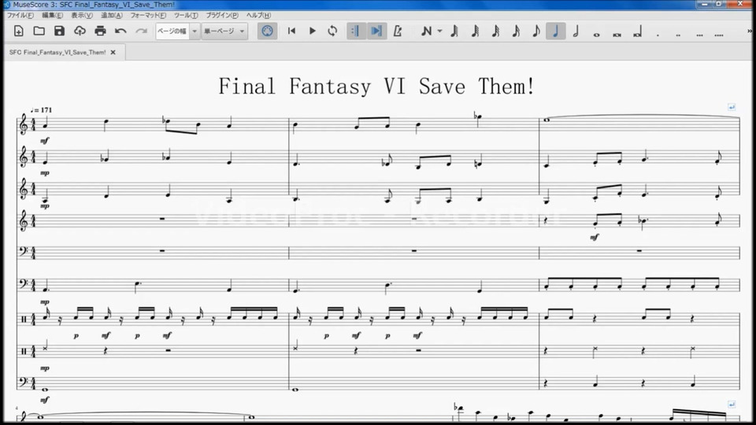Open the 追加 (Add) menu

click(111, 16)
